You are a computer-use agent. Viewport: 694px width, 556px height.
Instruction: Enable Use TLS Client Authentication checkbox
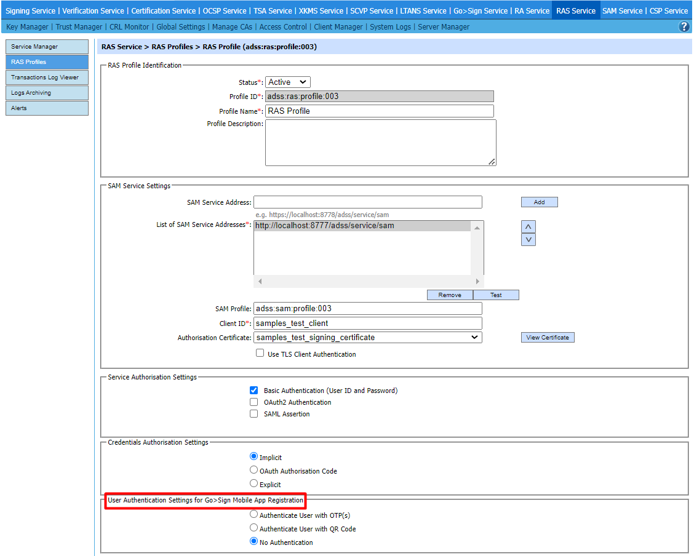[x=260, y=354]
